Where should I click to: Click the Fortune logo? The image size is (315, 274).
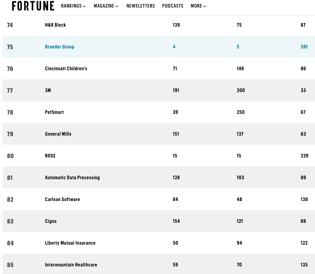tap(33, 6)
